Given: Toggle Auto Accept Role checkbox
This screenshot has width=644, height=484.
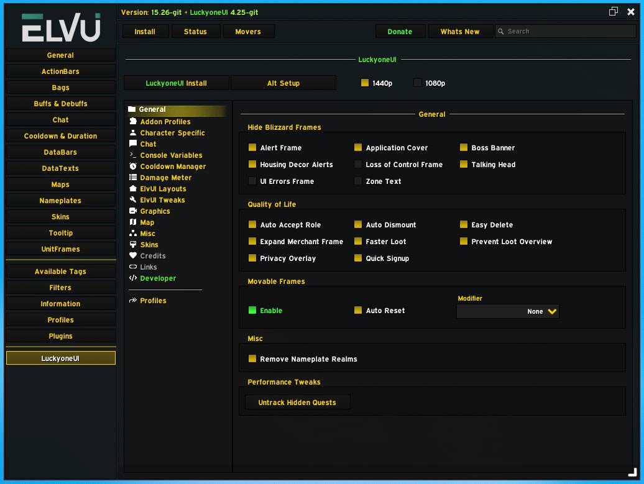Looking at the screenshot, I should click(252, 224).
